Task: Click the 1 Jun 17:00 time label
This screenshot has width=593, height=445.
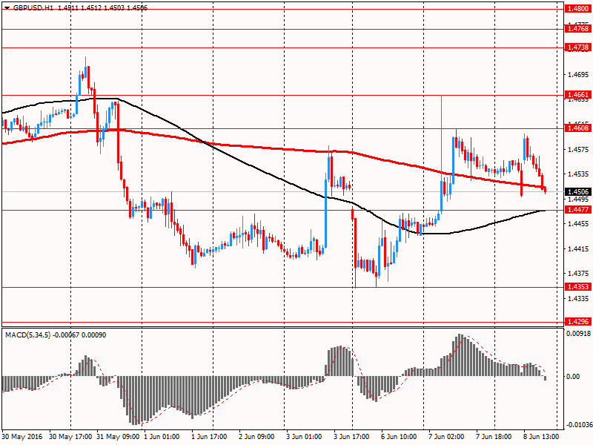Action: [x=209, y=437]
